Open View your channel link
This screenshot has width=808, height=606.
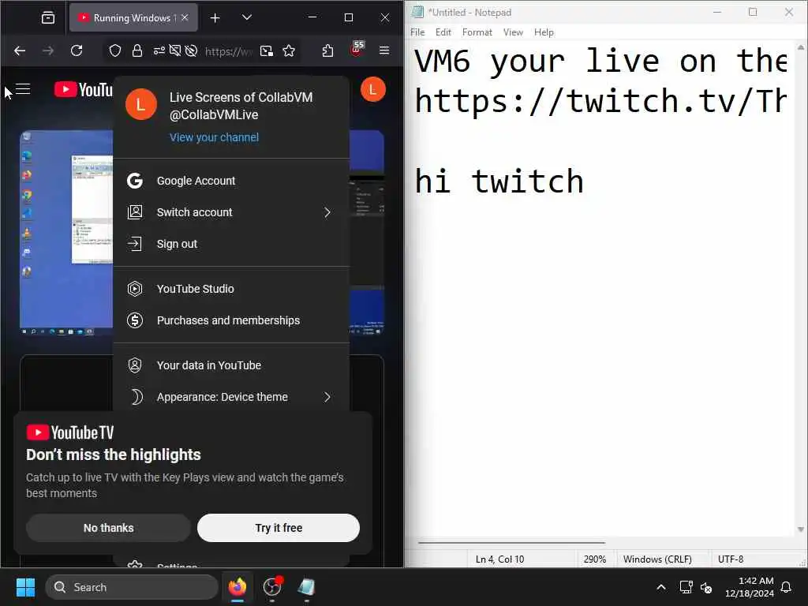click(x=214, y=137)
